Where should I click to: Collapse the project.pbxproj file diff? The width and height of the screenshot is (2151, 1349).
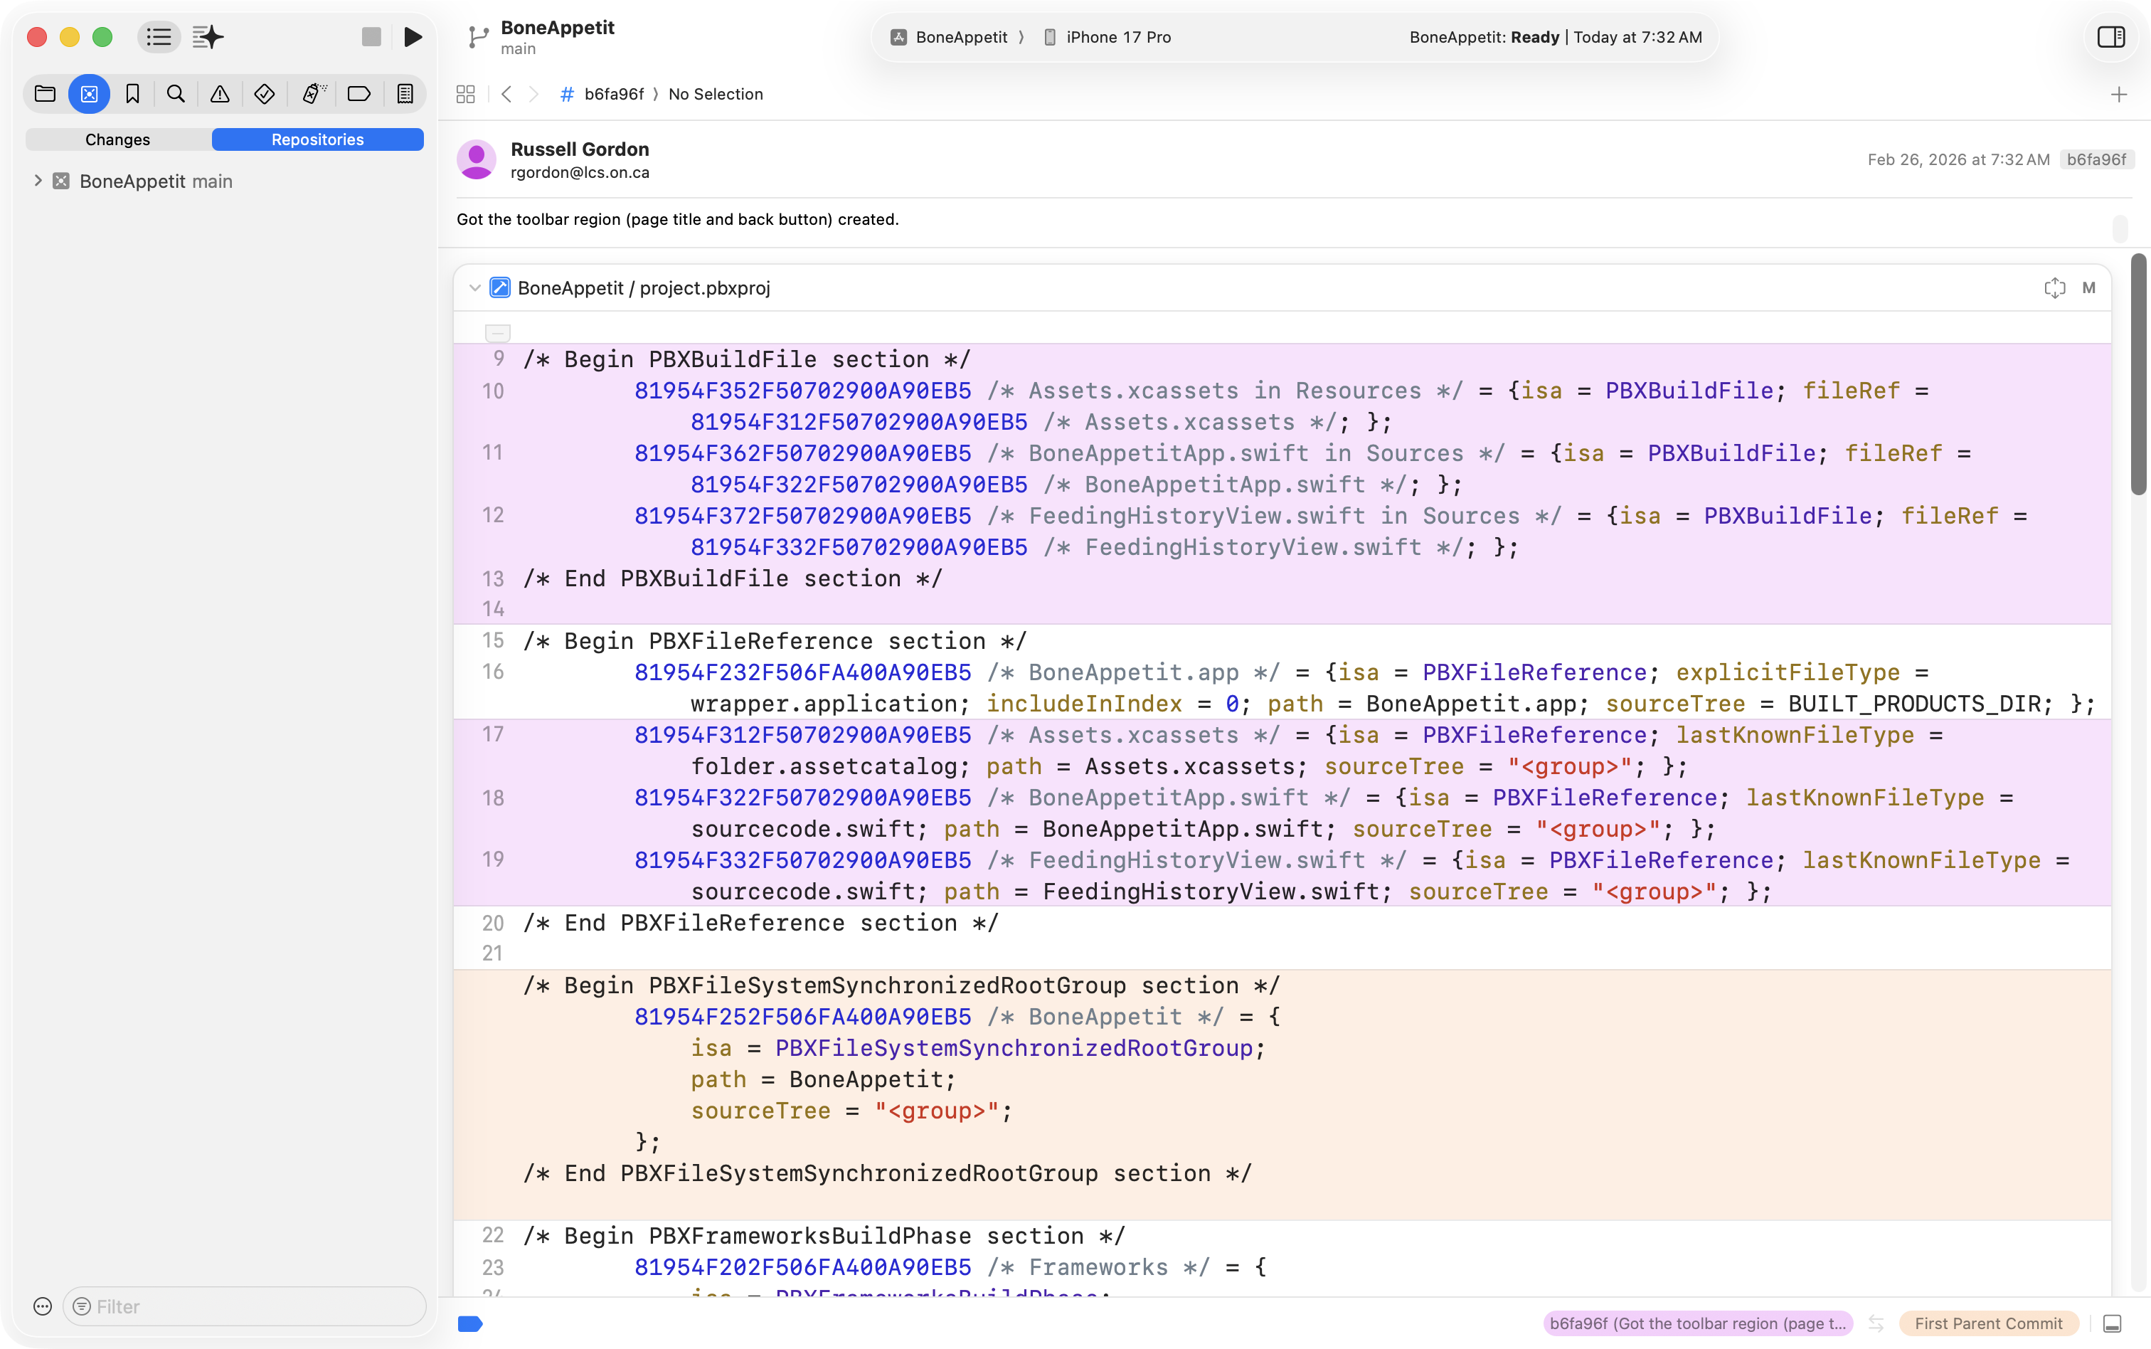coord(474,288)
